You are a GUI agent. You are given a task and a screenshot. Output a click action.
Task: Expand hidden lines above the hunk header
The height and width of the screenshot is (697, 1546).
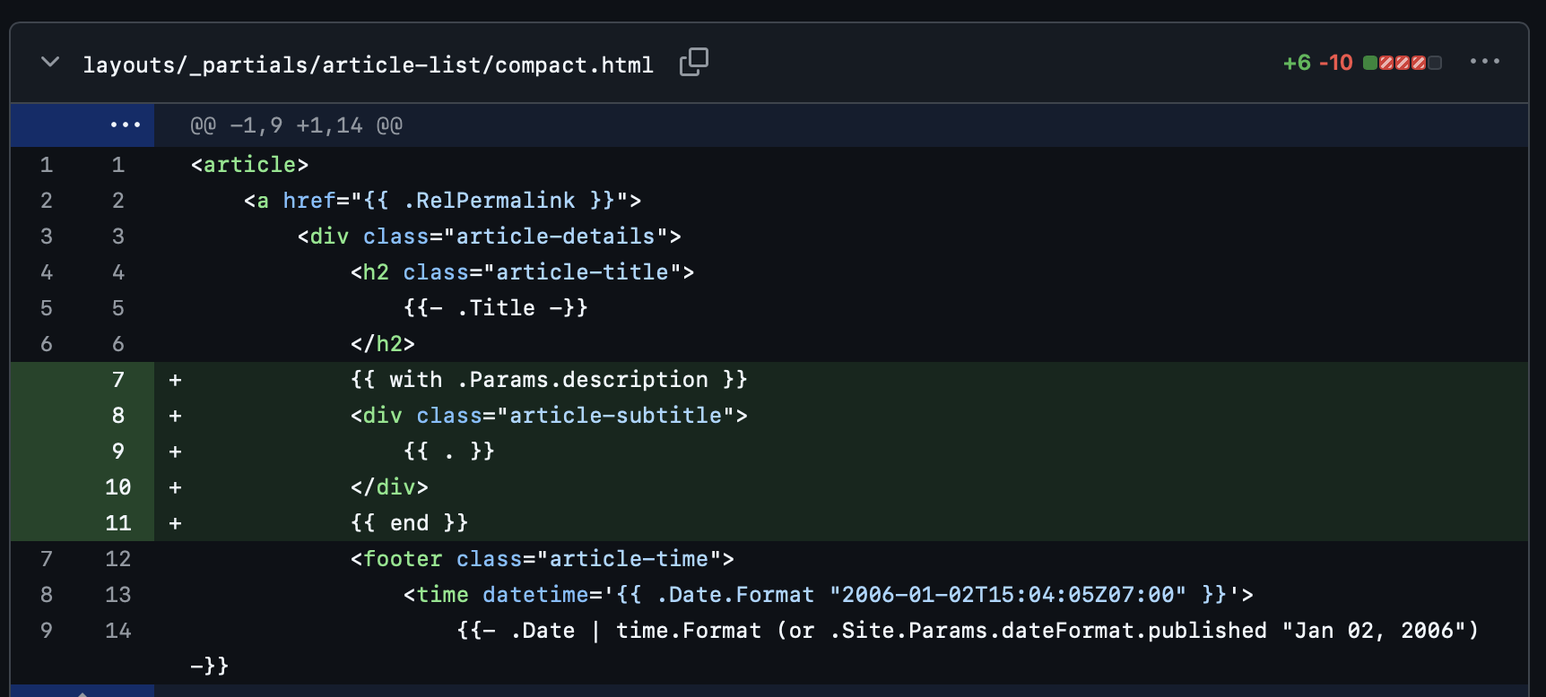point(125,125)
